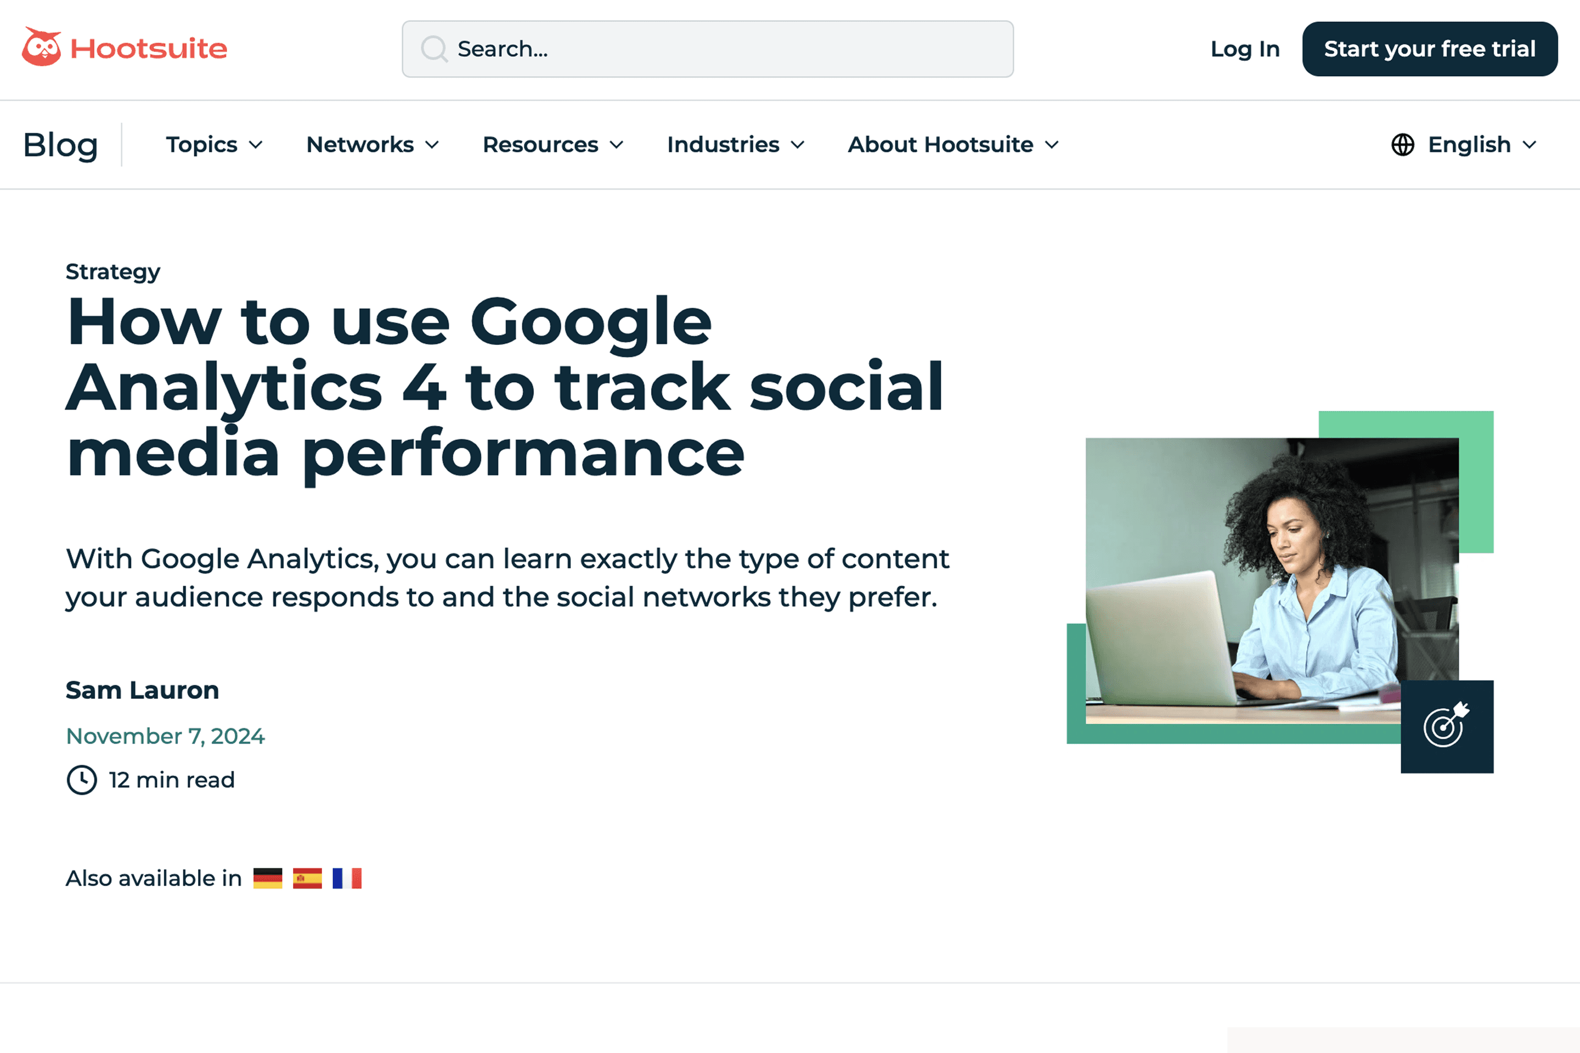
Task: Click the article hero image thumbnail
Action: [x=1272, y=580]
